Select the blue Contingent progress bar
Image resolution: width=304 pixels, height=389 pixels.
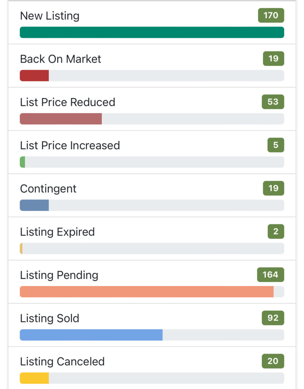(x=34, y=205)
